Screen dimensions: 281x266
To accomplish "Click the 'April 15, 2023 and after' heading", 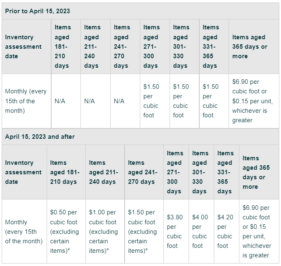I will tap(40, 137).
